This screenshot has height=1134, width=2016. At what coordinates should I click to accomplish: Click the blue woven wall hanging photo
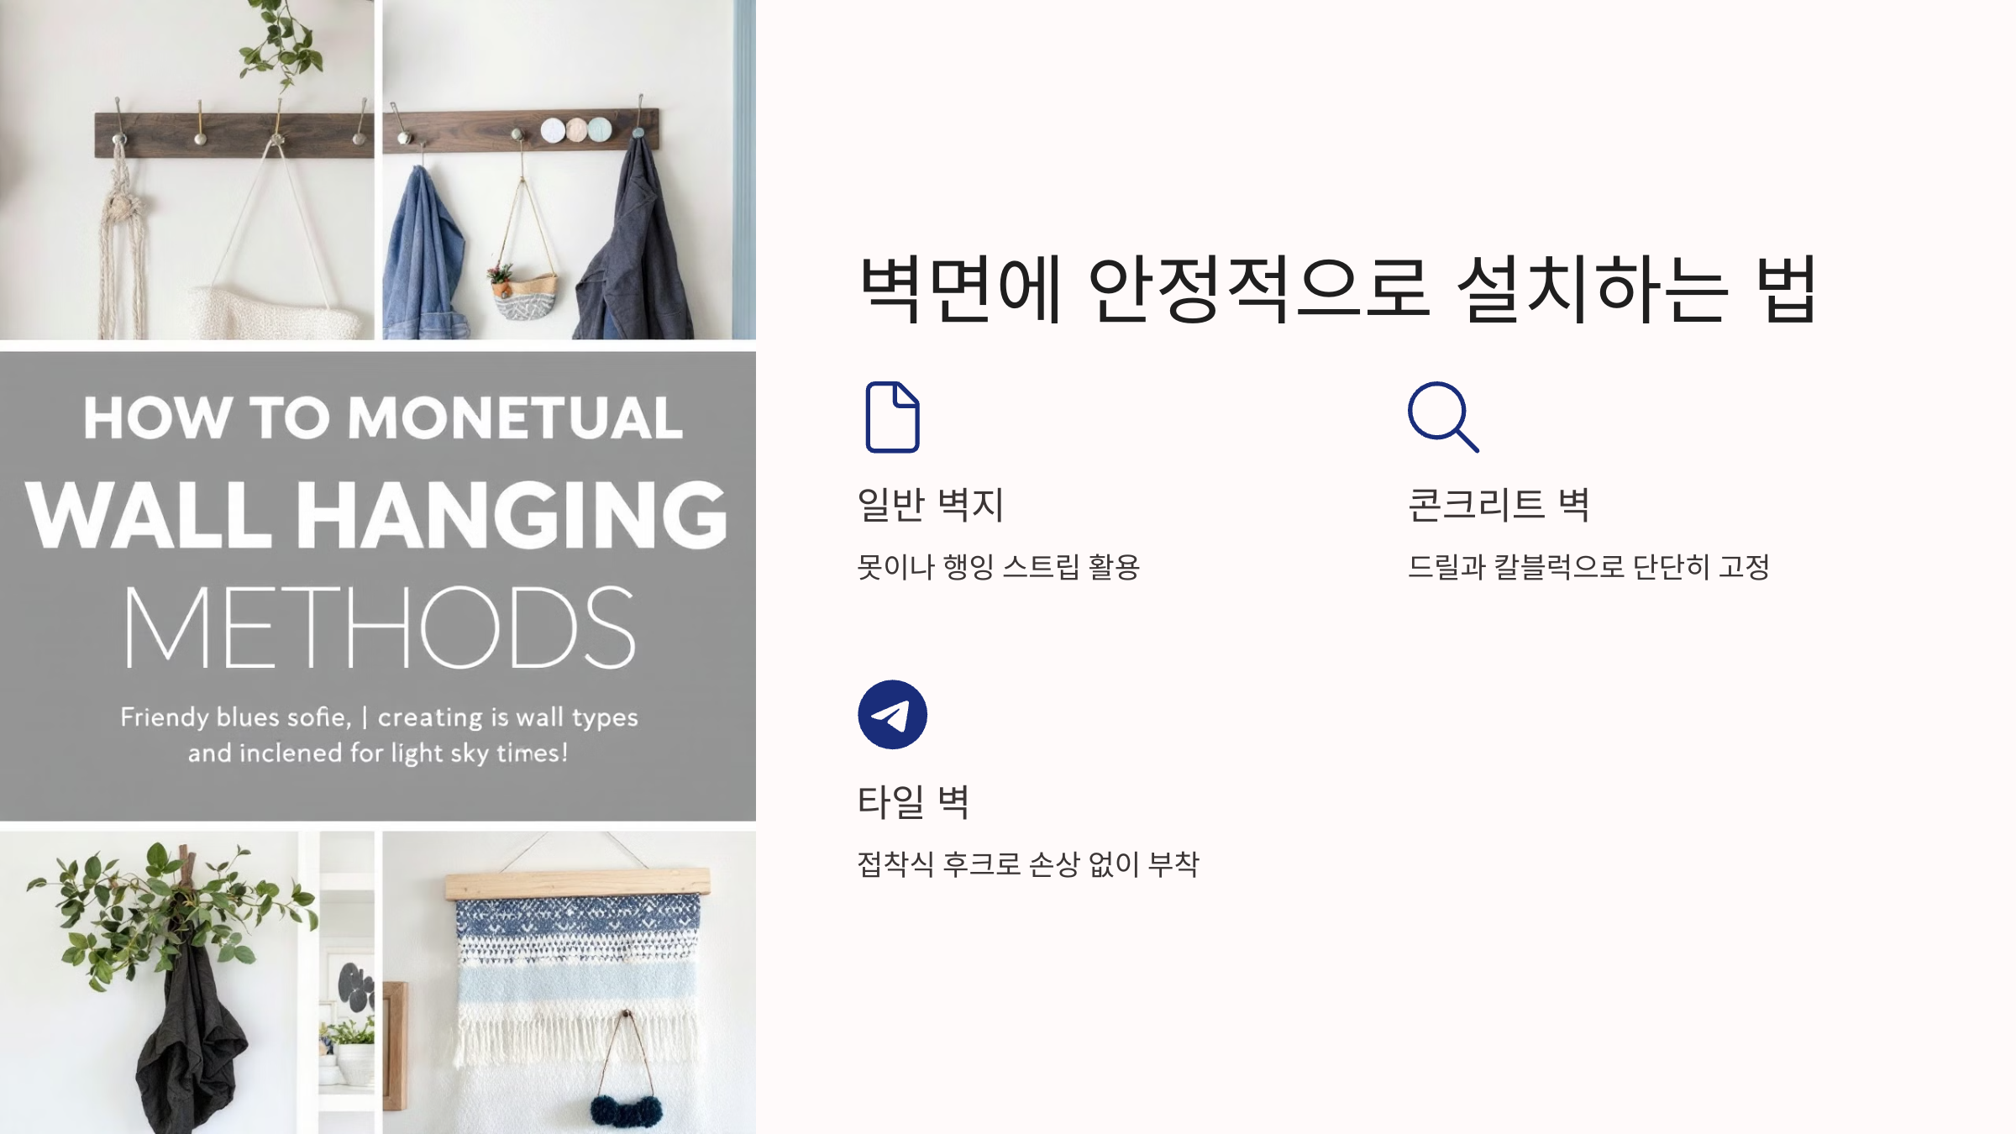point(570,983)
